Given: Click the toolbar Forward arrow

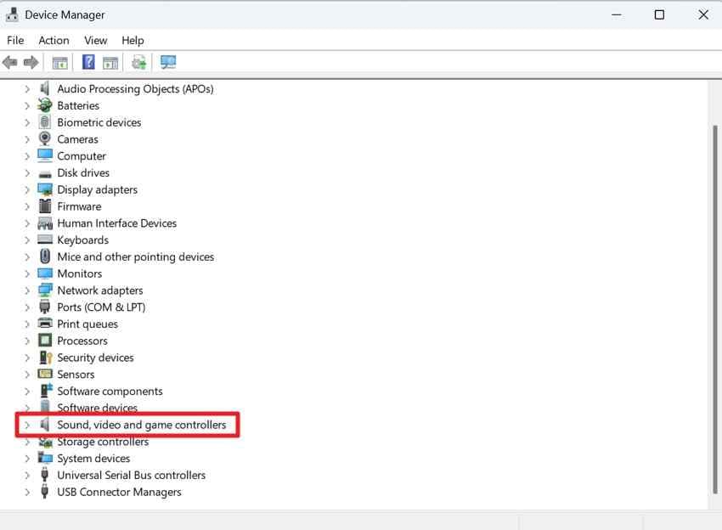Looking at the screenshot, I should 31,62.
